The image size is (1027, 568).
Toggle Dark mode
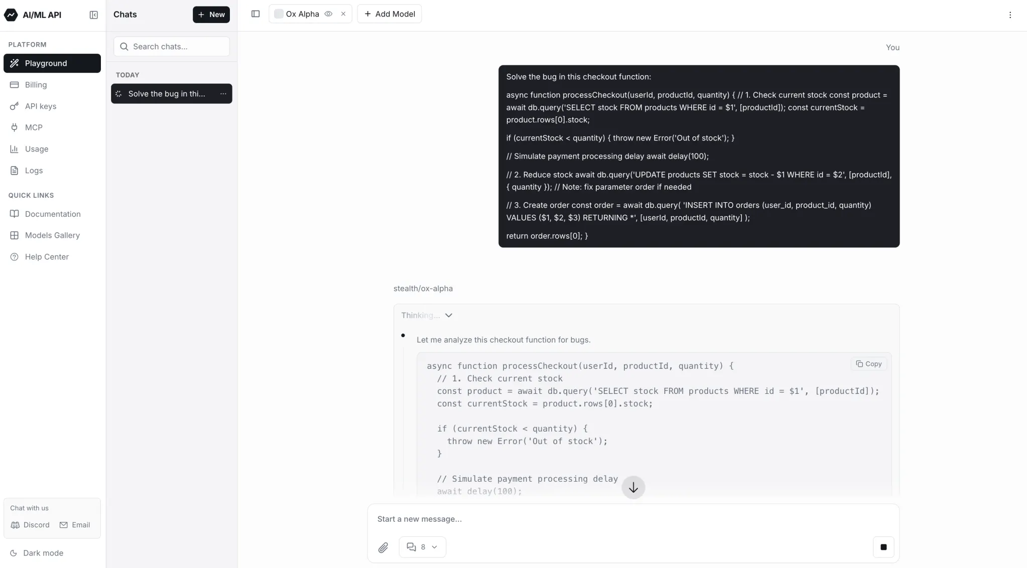(x=37, y=553)
